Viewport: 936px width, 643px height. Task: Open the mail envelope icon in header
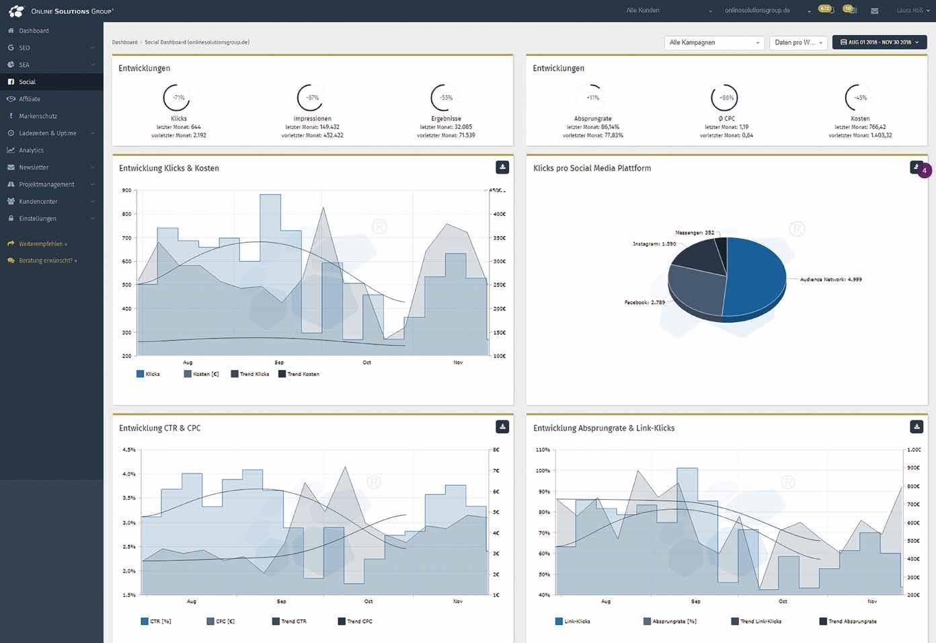coord(874,11)
